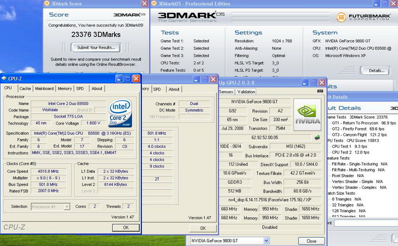This screenshot has width=398, height=246.
Task: Open the SPD tab in the front CPU-Z window
Action: click(x=80, y=89)
